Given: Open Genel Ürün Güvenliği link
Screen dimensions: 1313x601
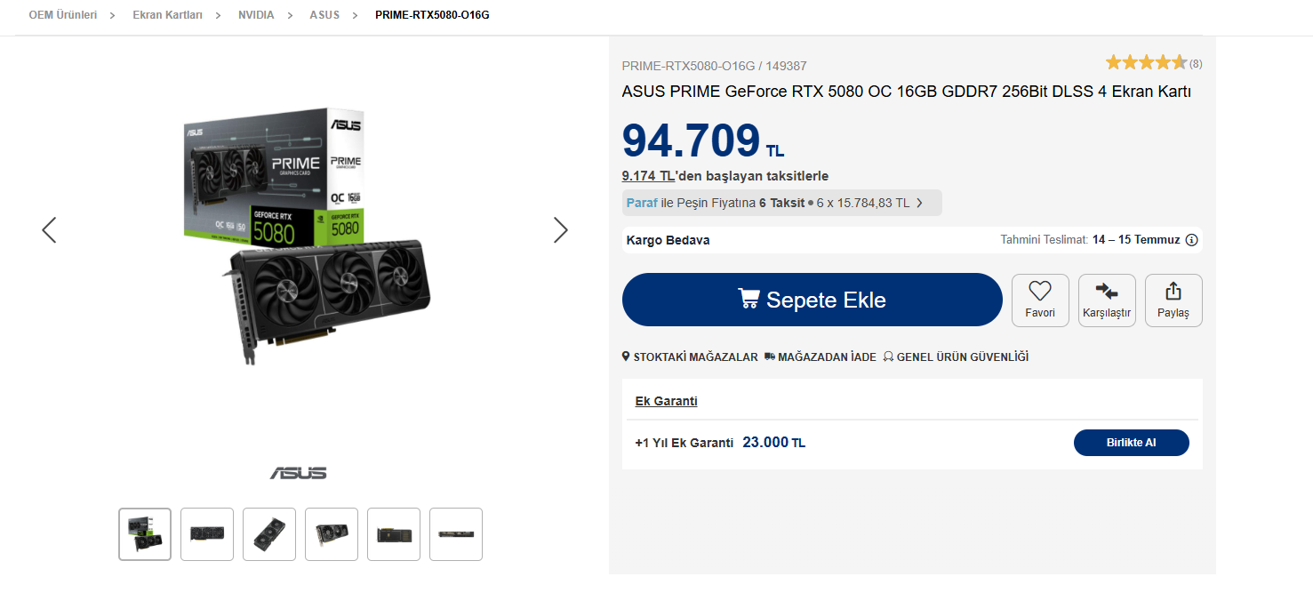Looking at the screenshot, I should pos(956,357).
